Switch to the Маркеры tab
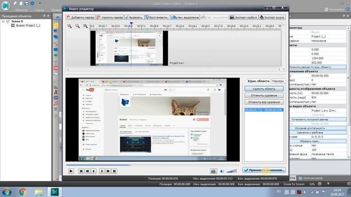Viewport: 351px width, 197px height. (x=278, y=81)
